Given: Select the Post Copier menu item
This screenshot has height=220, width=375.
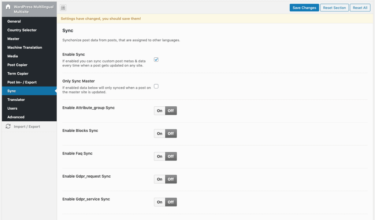Looking at the screenshot, I should pyautogui.click(x=17, y=65).
